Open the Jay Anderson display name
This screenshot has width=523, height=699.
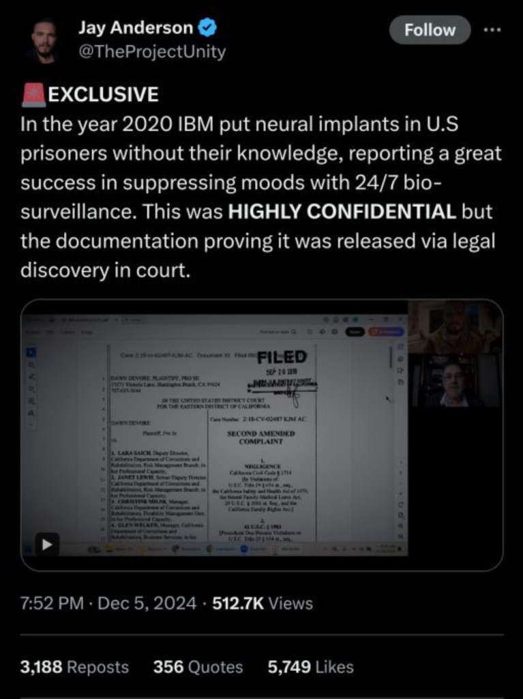136,27
